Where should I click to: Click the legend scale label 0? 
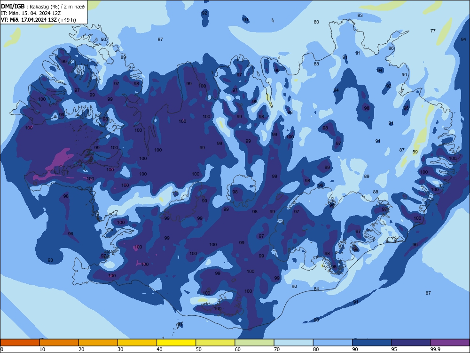tap(2, 349)
